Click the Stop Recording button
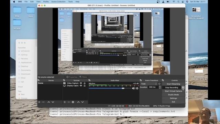The width and height of the screenshot is (220, 124). point(172,87)
